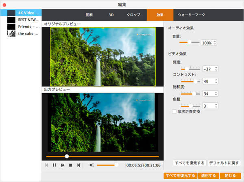
Task: Click the コントラスト contrast slider
Action: click(190, 81)
